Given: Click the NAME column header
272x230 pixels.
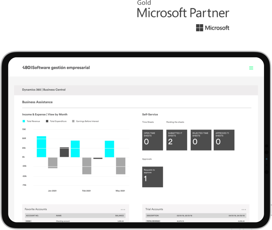Looking at the screenshot, I should (x=59, y=216).
